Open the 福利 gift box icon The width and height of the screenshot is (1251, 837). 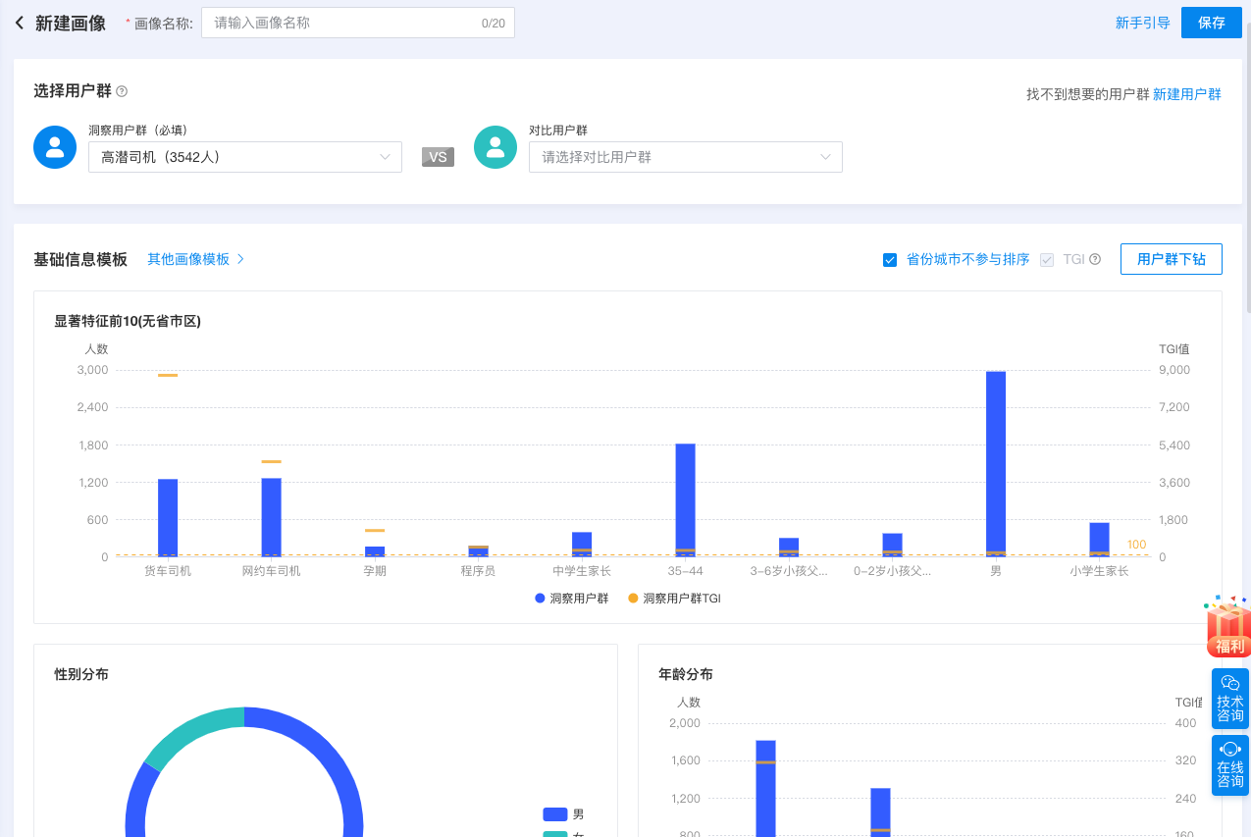coord(1229,626)
